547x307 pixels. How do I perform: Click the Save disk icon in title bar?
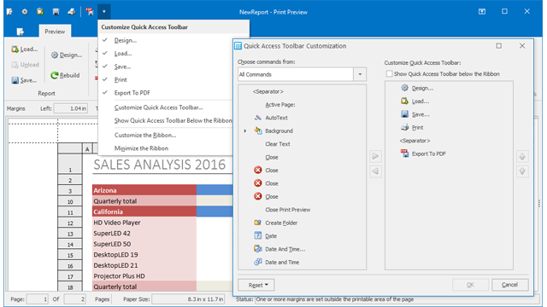pyautogui.click(x=56, y=12)
